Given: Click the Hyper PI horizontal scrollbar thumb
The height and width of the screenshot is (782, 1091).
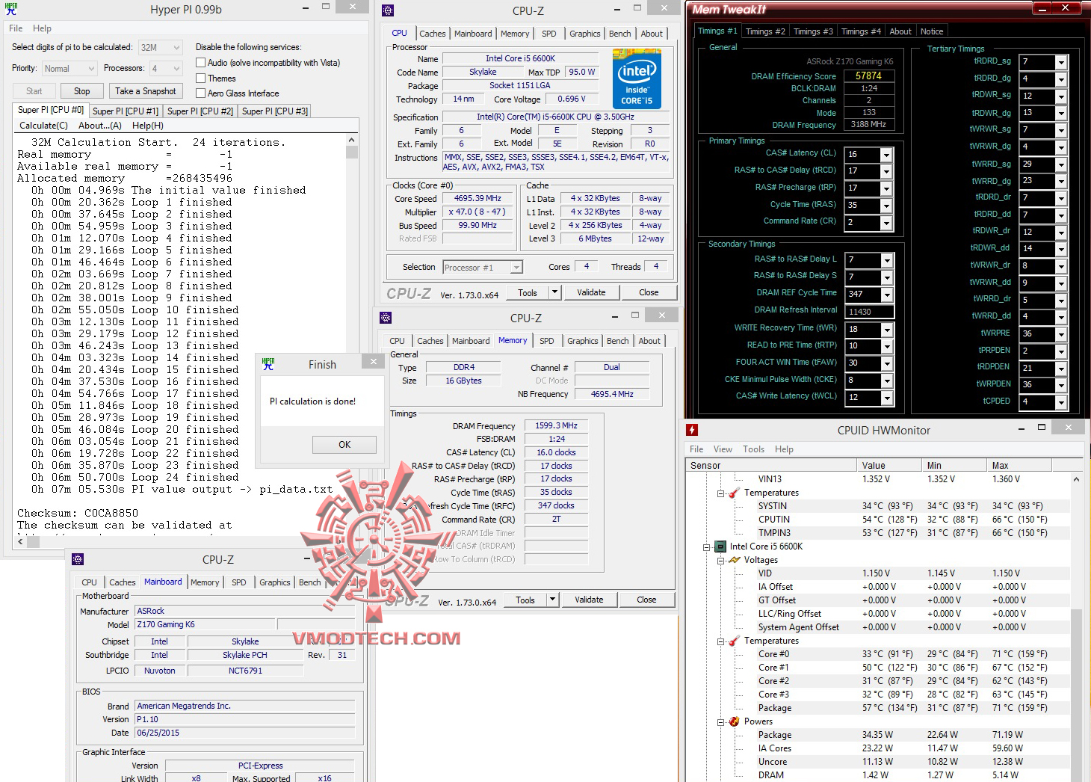Looking at the screenshot, I should [x=34, y=541].
